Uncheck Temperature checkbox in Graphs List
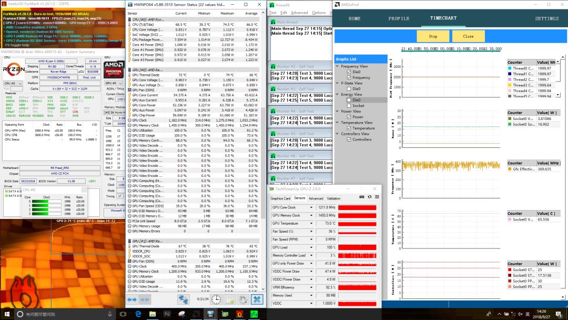 coord(349,128)
